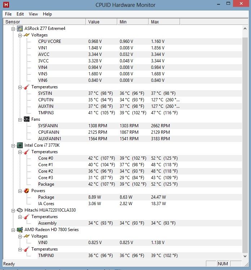Click the Intel CPU Temperatures thermometer icon

pos(27,152)
